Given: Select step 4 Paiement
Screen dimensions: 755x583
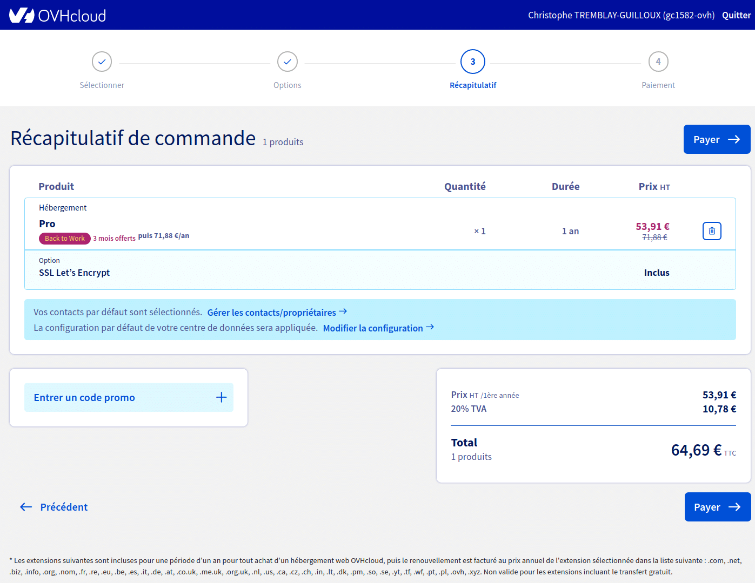Looking at the screenshot, I should 658,70.
